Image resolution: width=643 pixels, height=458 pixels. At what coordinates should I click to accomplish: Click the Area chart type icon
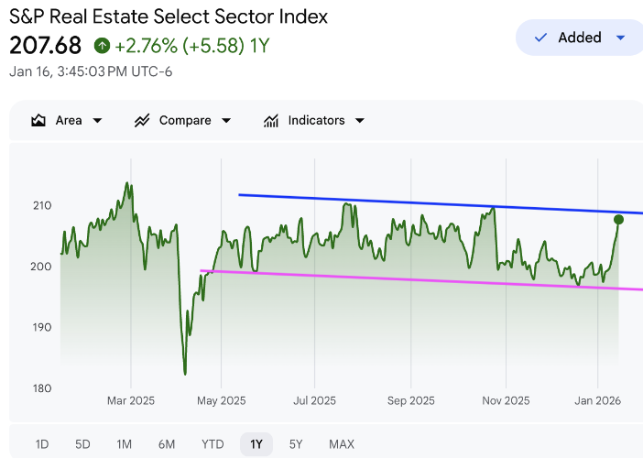38,121
